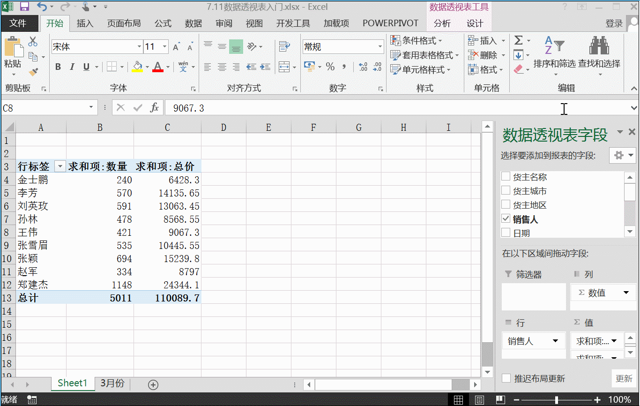The image size is (640, 406).
Task: Check the 日期 field checkbox
Action: point(506,232)
